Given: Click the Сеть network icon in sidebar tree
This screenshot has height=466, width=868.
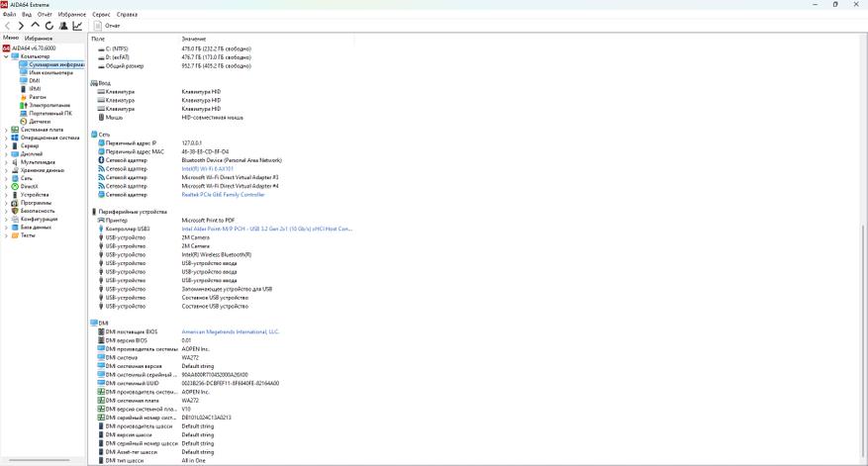Looking at the screenshot, I should pyautogui.click(x=15, y=178).
